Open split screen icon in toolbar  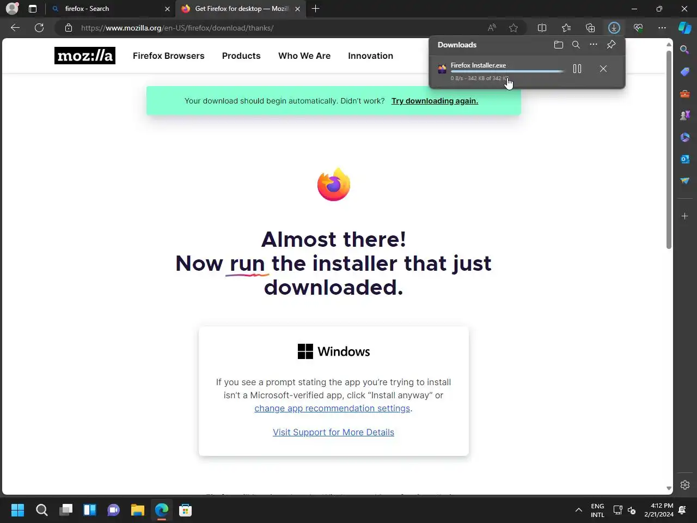point(542,28)
